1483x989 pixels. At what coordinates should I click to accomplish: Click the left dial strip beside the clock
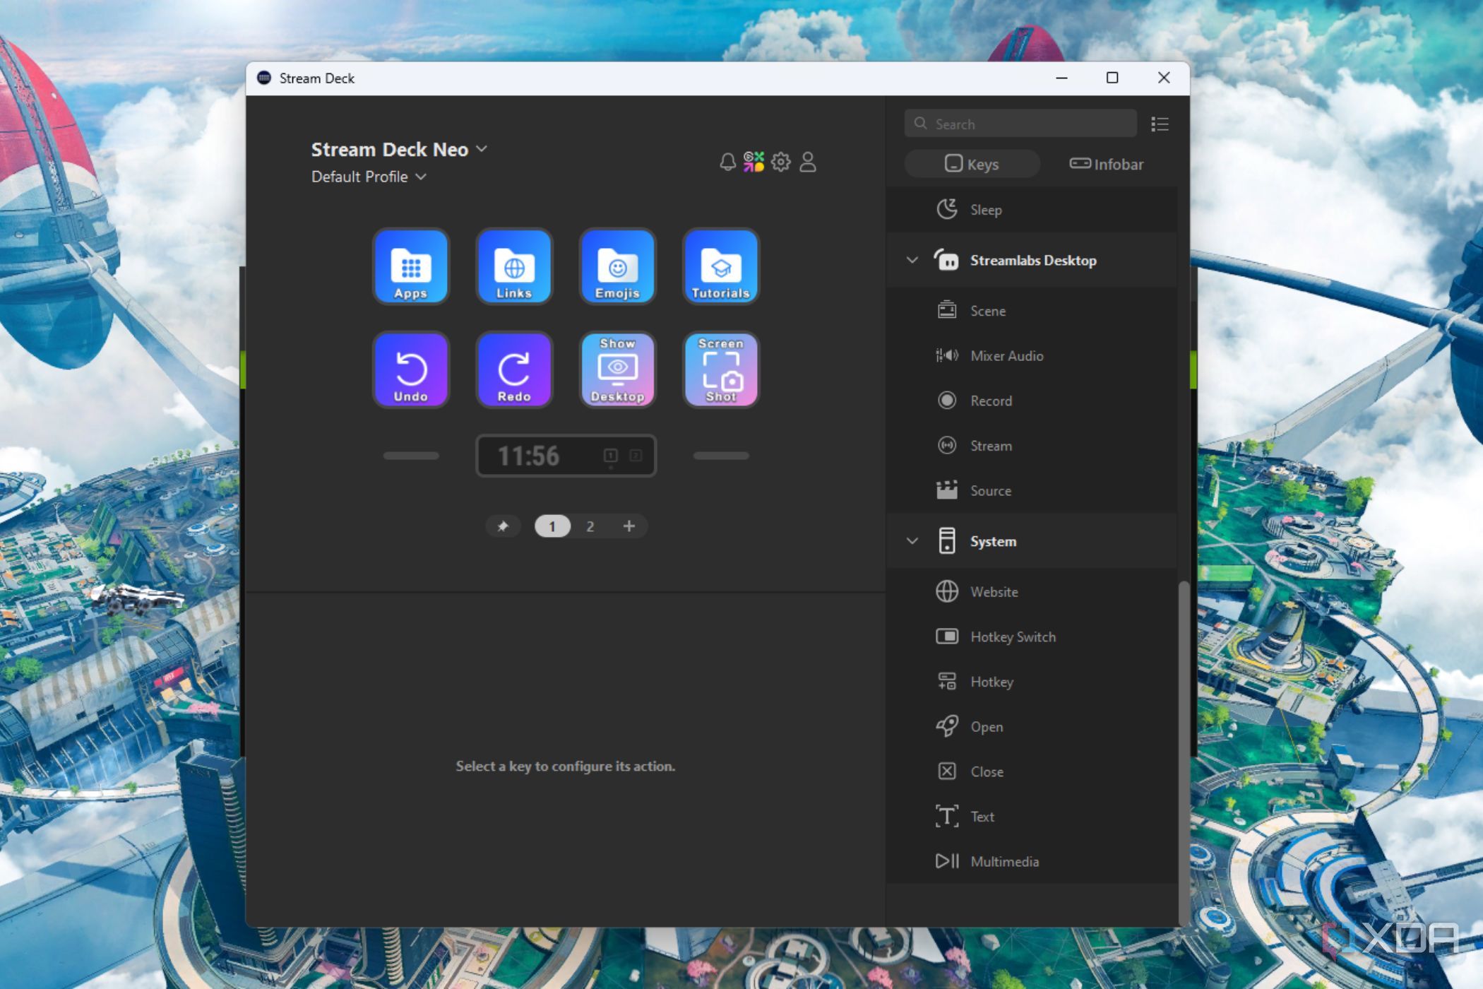411,456
